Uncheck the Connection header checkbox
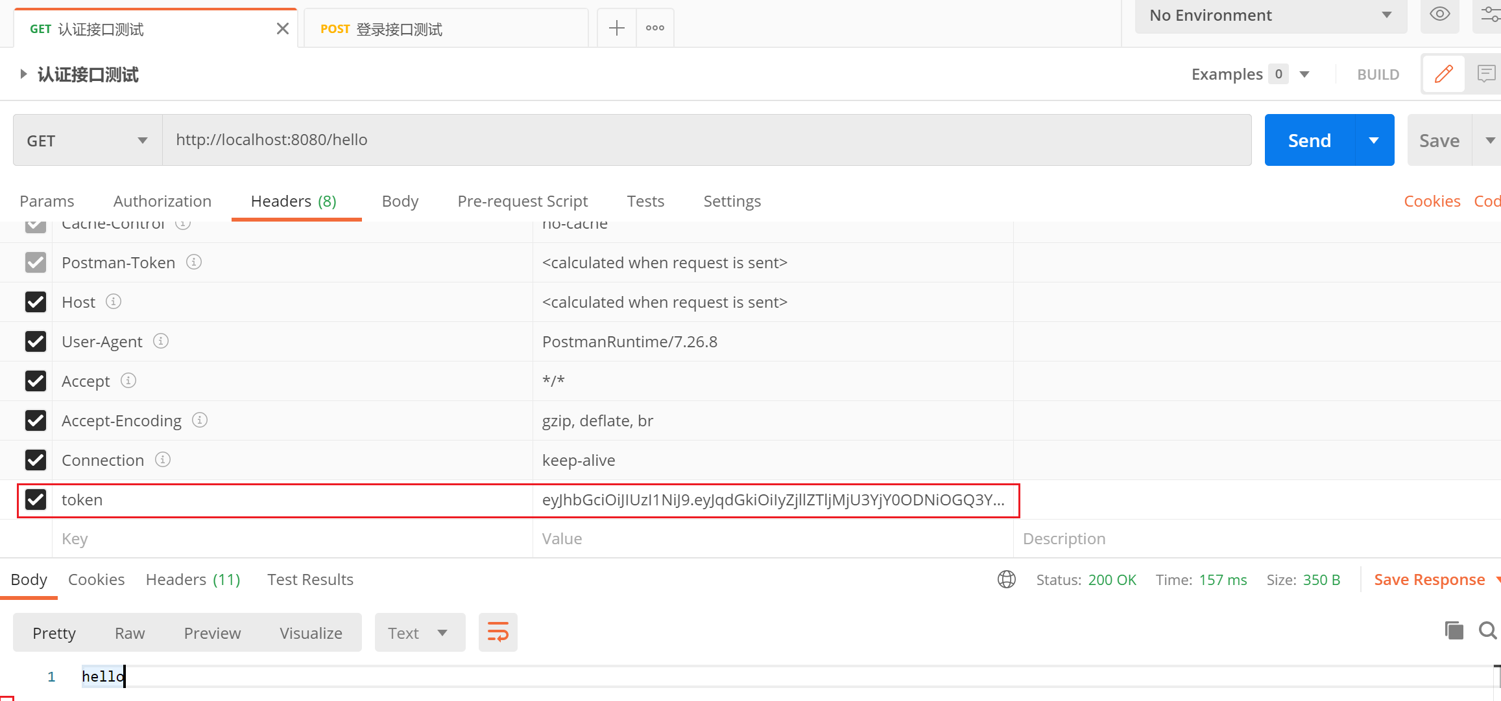 pyautogui.click(x=36, y=460)
